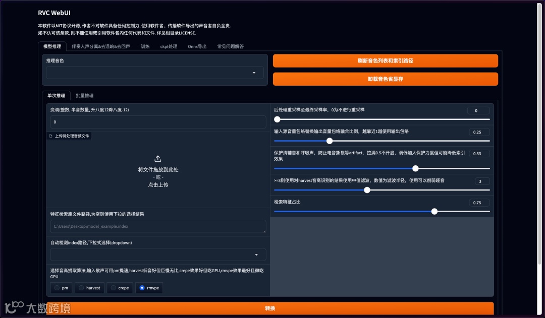Click the value box showing 0.25

479,132
